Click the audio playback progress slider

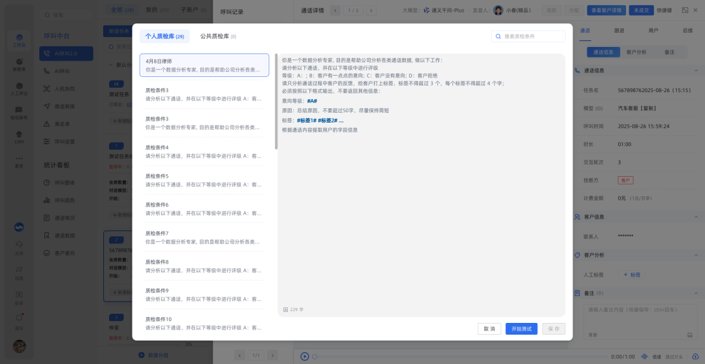point(457,357)
